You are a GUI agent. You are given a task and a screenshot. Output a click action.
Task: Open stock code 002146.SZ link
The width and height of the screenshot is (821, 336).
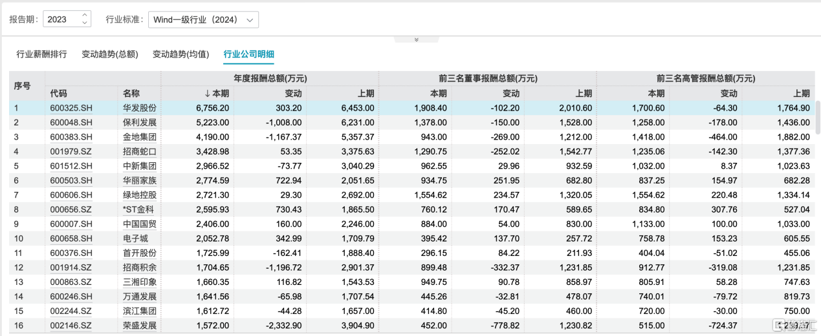[71, 326]
